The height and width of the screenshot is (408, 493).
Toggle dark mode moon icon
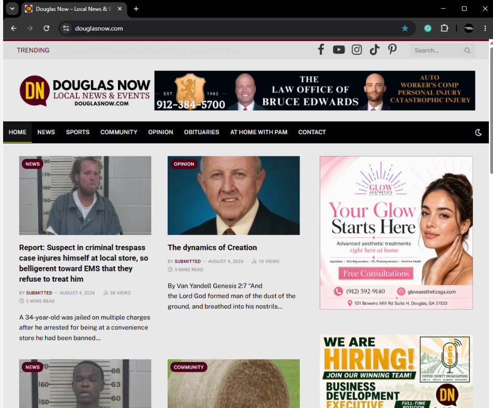point(478,133)
